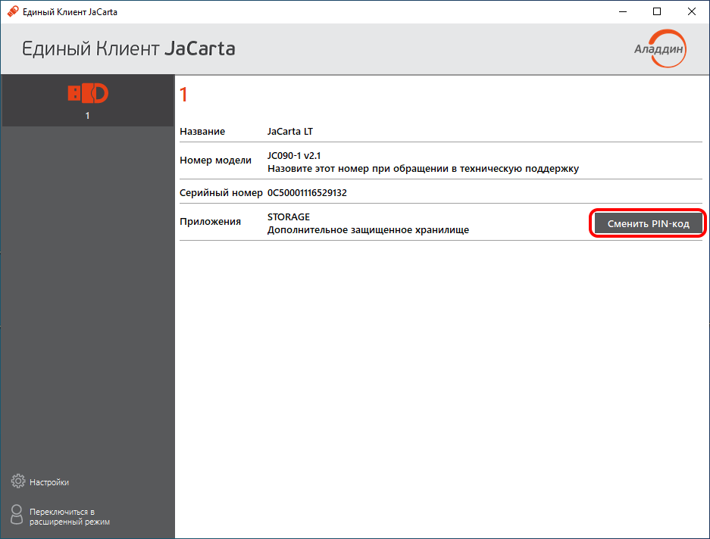The width and height of the screenshot is (710, 539).
Task: Close the JaCarta client window
Action: click(692, 12)
